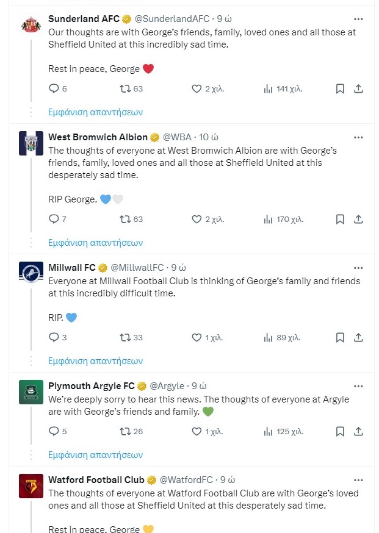This screenshot has width=379, height=533.
Task: Show replies under the Sunderland AFC tweet
Action: [x=96, y=112]
